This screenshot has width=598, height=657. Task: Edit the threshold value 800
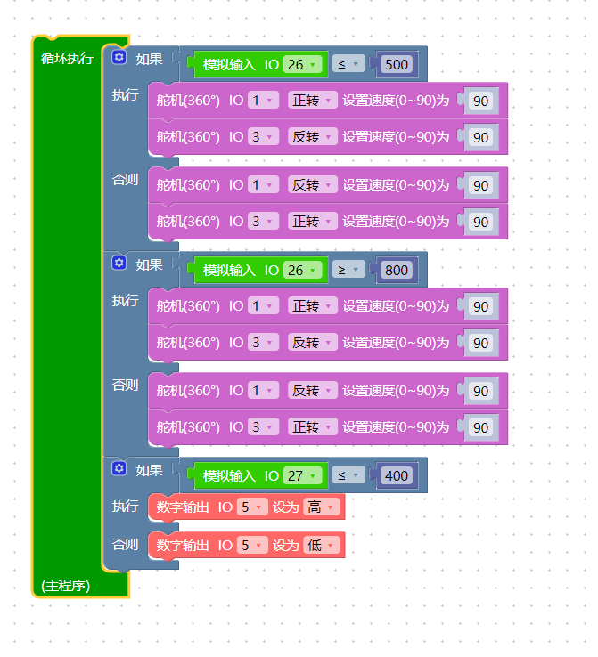tap(397, 271)
